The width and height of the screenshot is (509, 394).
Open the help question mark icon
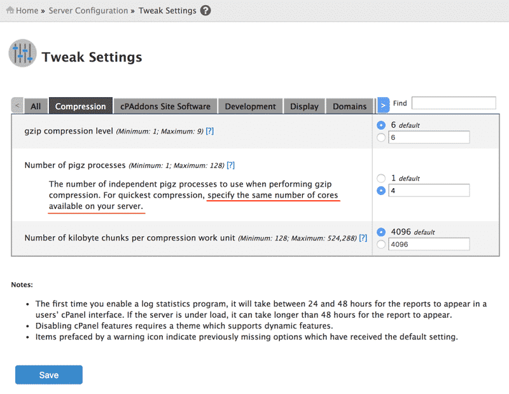coord(205,10)
